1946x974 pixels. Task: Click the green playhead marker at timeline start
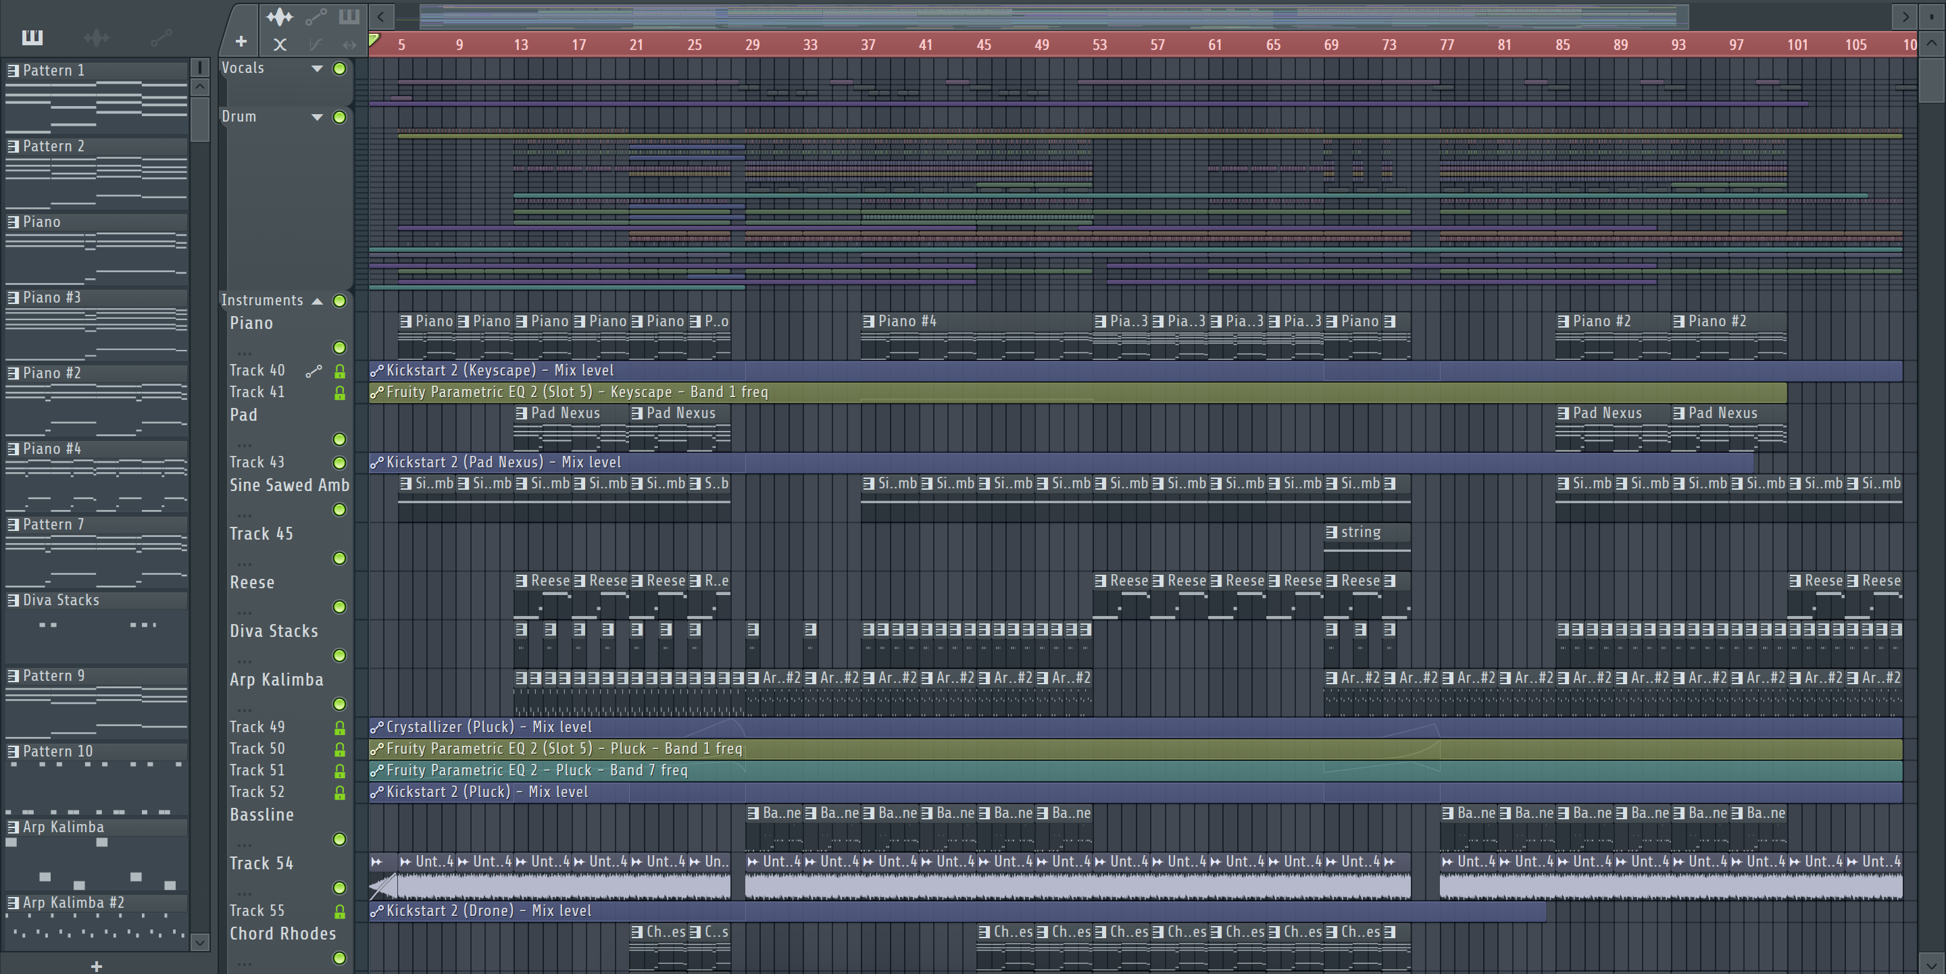375,40
